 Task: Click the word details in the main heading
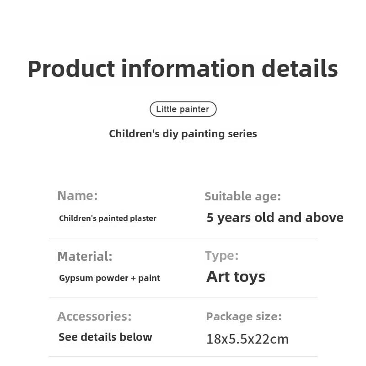tap(300, 69)
